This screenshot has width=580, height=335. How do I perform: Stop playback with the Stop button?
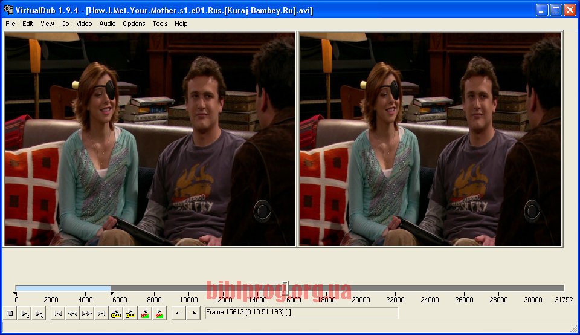click(10, 313)
